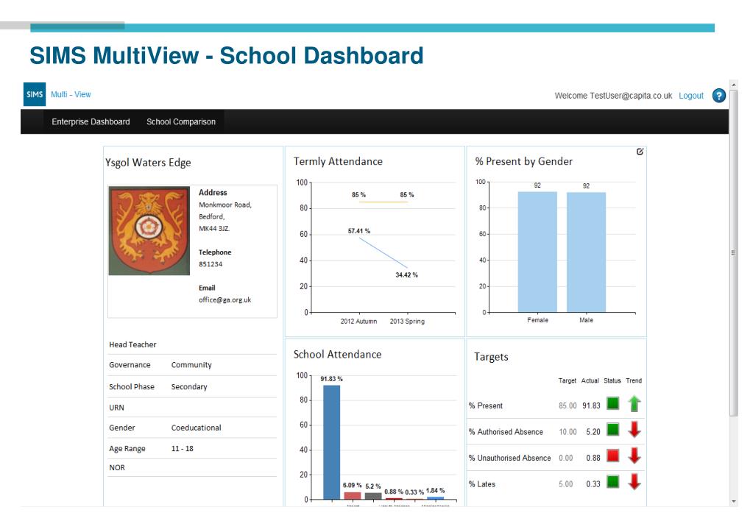Click the Gender value Coeducational
The image size is (753, 521).
point(196,428)
